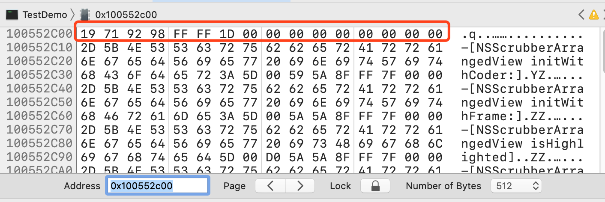Click into the Address input field

157,186
